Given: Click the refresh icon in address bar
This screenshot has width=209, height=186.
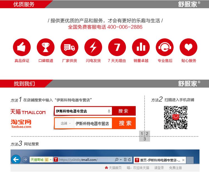Looking at the screenshot, I should coord(129,160).
